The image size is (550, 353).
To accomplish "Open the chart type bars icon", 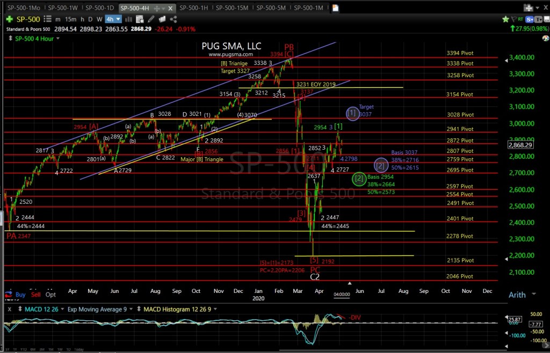I will [x=130, y=19].
